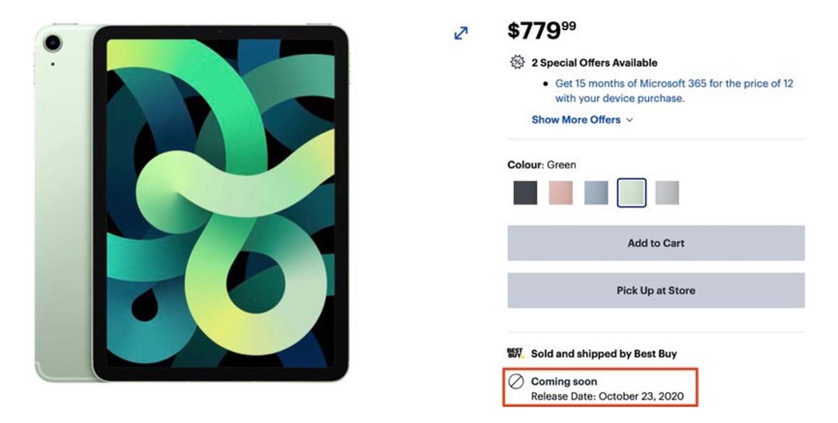Select the dark space gray colour swatch
The width and height of the screenshot is (838, 423).
click(525, 193)
